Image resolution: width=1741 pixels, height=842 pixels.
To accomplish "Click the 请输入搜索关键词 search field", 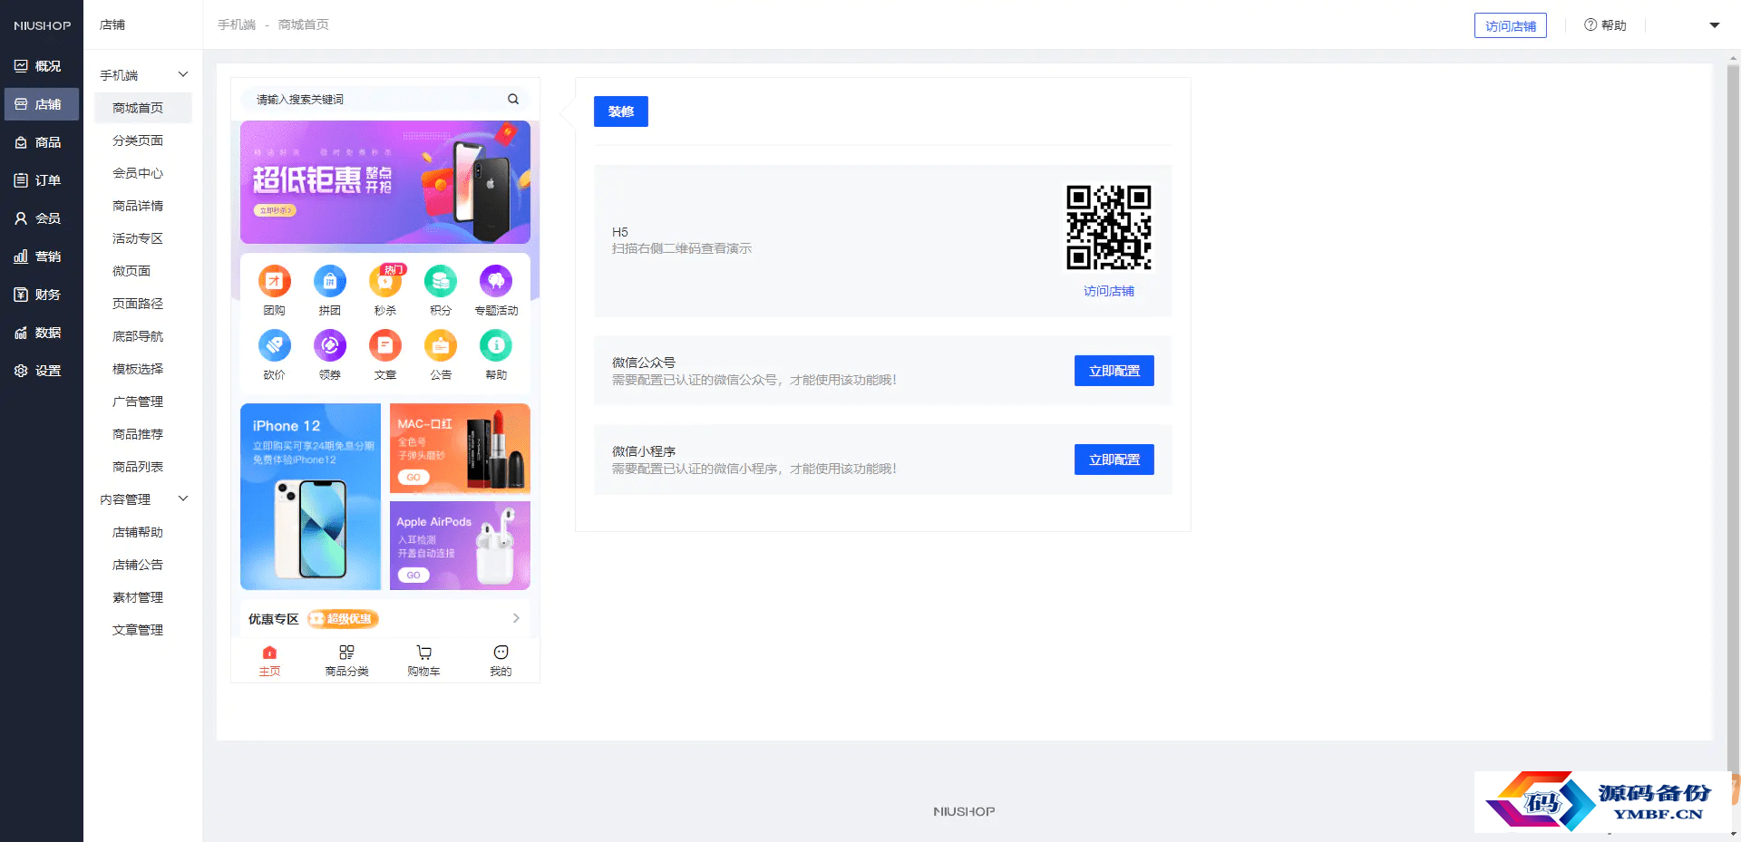I will tap(385, 99).
